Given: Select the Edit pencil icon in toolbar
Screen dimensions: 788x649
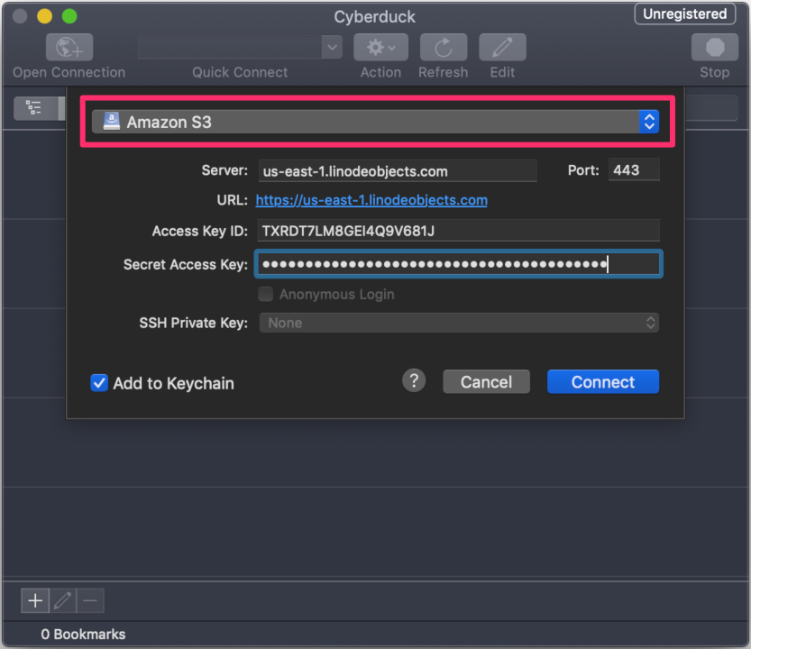Looking at the screenshot, I should [502, 47].
